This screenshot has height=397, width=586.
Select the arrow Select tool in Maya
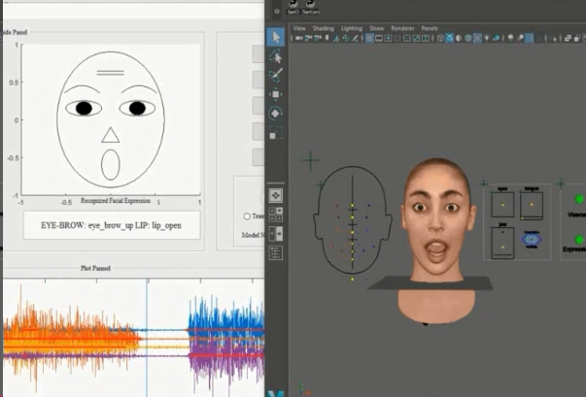(x=276, y=37)
